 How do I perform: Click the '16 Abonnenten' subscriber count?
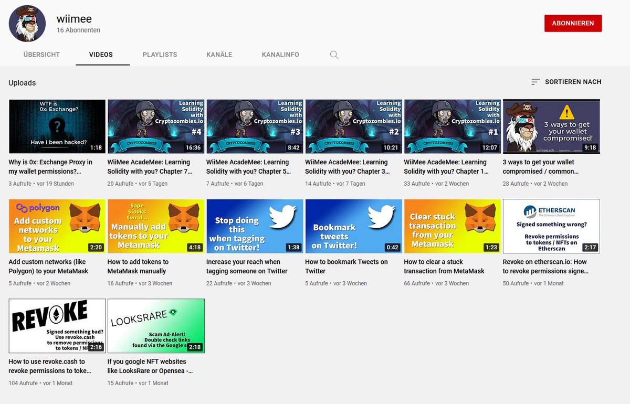[x=78, y=30]
